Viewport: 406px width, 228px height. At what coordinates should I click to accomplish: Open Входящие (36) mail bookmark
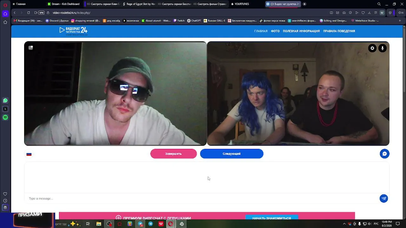click(28, 21)
